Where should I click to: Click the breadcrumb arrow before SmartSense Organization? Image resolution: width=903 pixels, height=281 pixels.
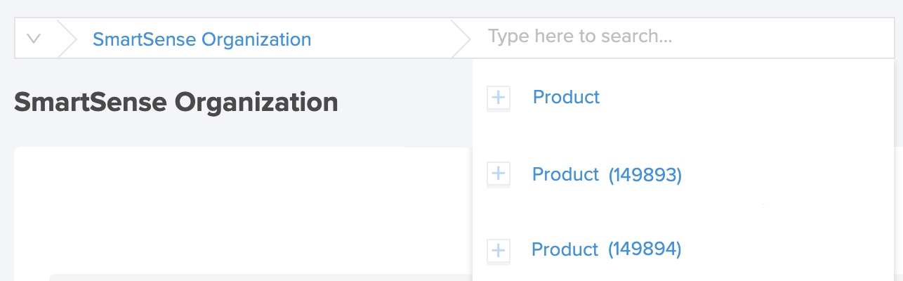coord(66,38)
